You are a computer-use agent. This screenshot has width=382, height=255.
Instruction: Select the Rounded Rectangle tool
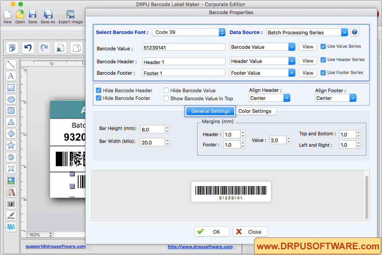tap(11, 111)
